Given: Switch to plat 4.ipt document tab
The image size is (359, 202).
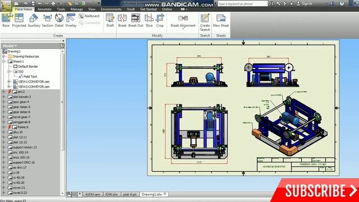Looking at the screenshot, I should click(x=130, y=194).
